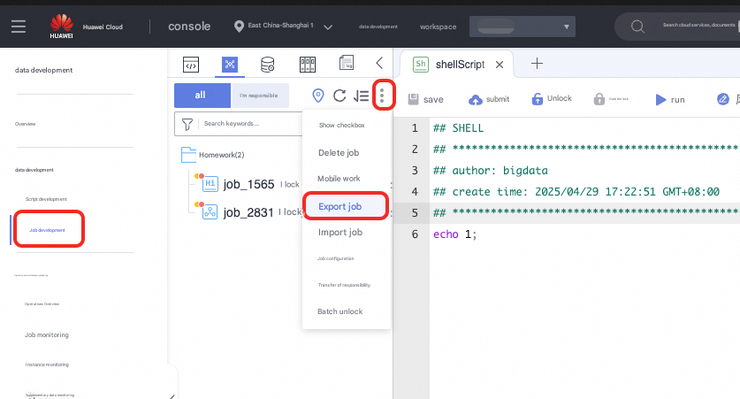The height and width of the screenshot is (399, 740).
Task: Click the job_2831 pipeline job icon
Action: 210,212
